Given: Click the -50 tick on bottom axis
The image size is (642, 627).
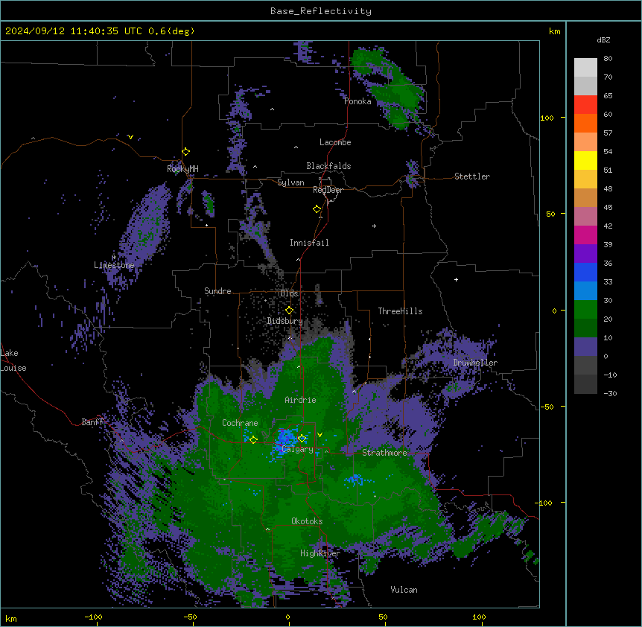Looking at the screenshot, I should (190, 617).
